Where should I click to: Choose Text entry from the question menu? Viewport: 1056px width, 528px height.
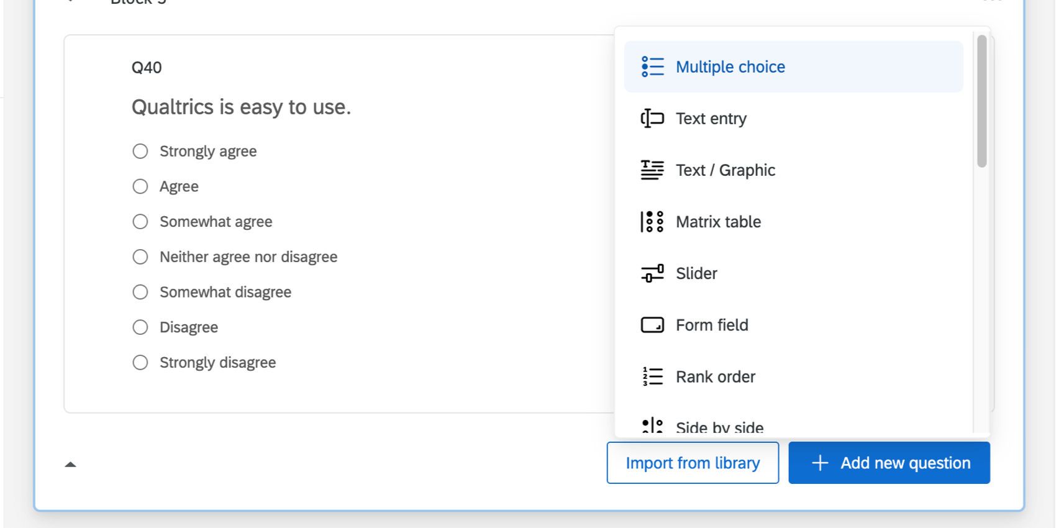click(x=711, y=119)
